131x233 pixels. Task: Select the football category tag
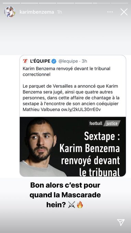pos(96,123)
